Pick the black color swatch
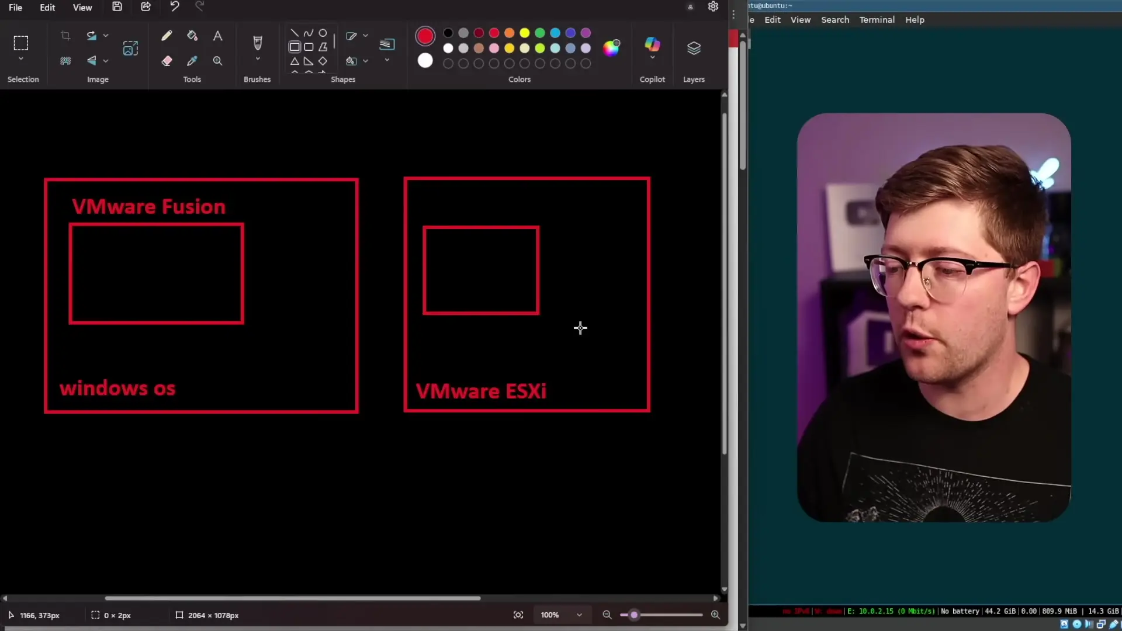This screenshot has width=1122, height=631. [x=448, y=33]
